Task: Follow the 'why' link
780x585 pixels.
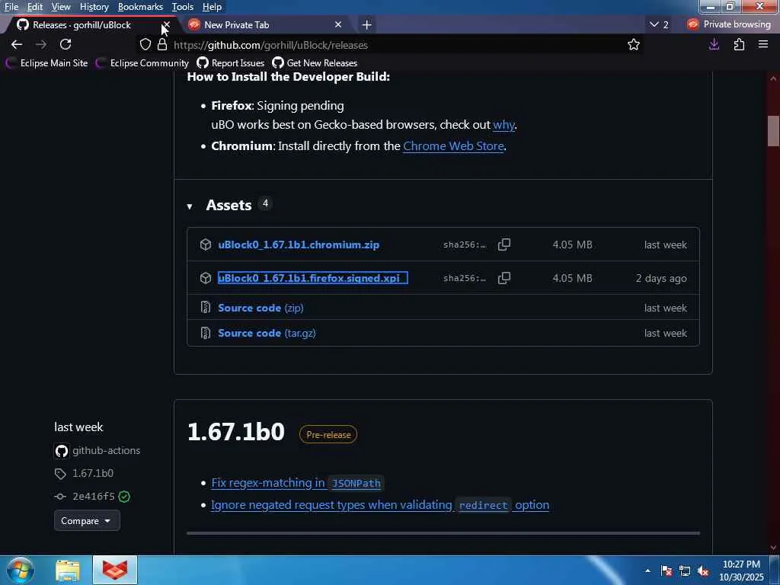Action: click(x=503, y=124)
